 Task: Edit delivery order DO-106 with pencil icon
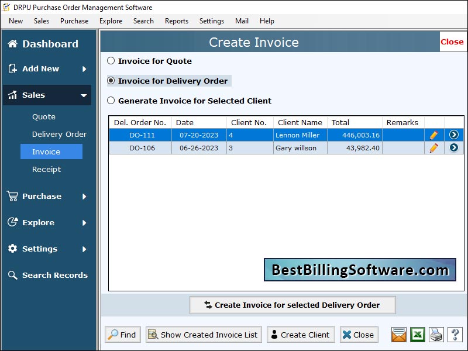[433, 147]
